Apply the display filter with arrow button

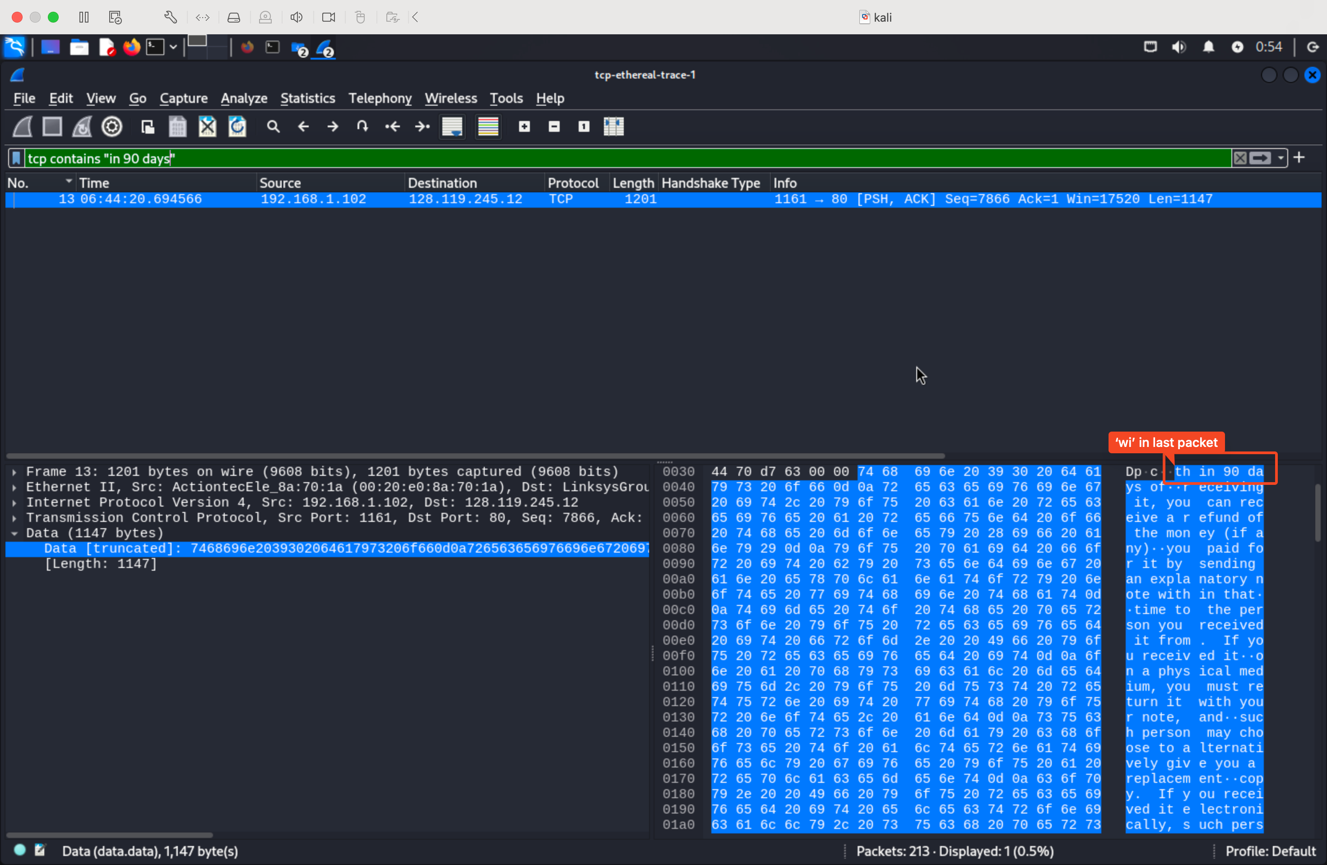coord(1260,158)
